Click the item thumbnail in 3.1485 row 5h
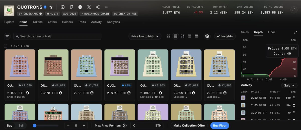This screenshot has width=301, height=130. [x=243, y=113]
